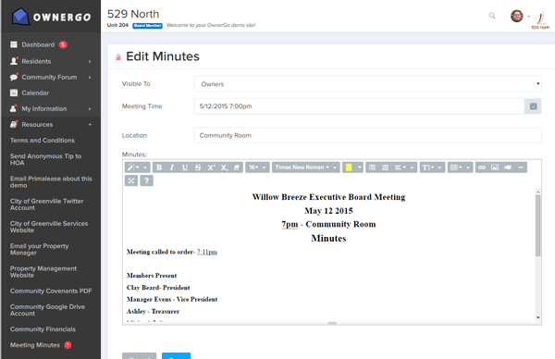Screen dimensions: 555x359
Task: Insert unordered bullet list
Action: [x=372, y=167]
